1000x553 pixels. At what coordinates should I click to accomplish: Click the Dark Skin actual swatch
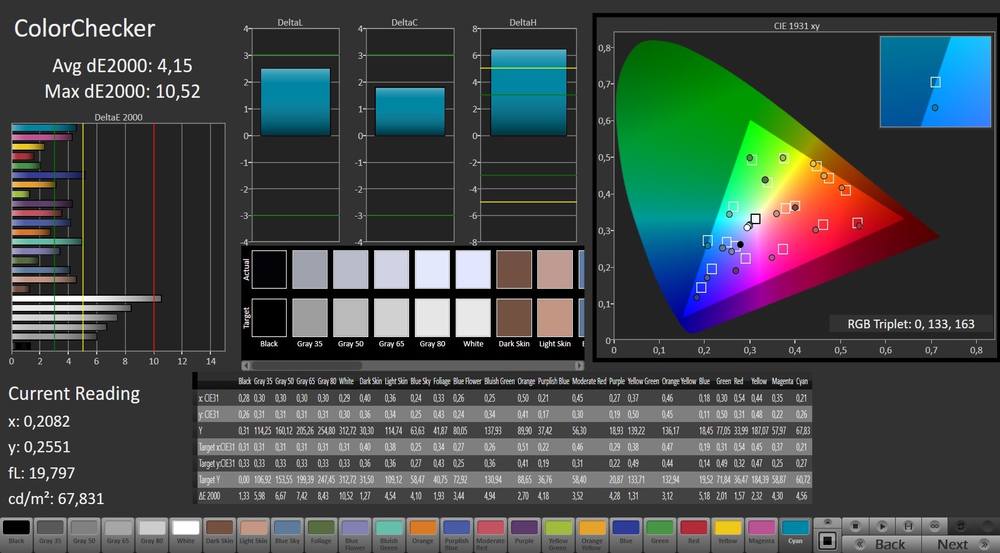[x=514, y=270]
